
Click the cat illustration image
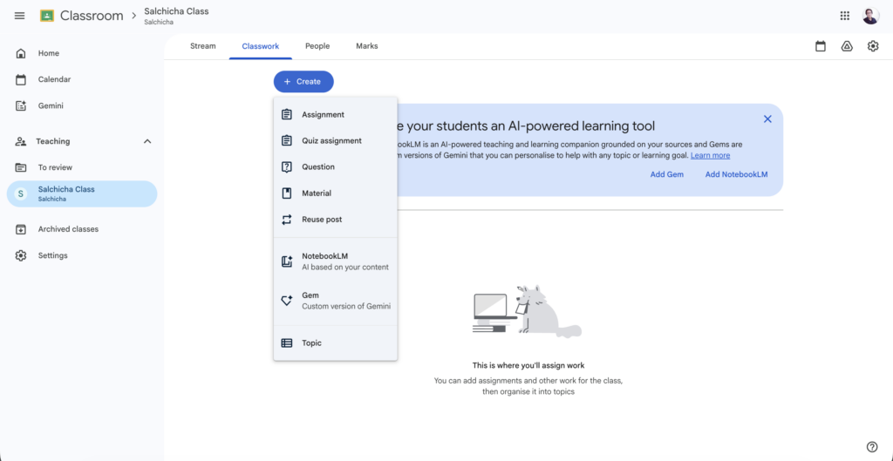tap(528, 311)
